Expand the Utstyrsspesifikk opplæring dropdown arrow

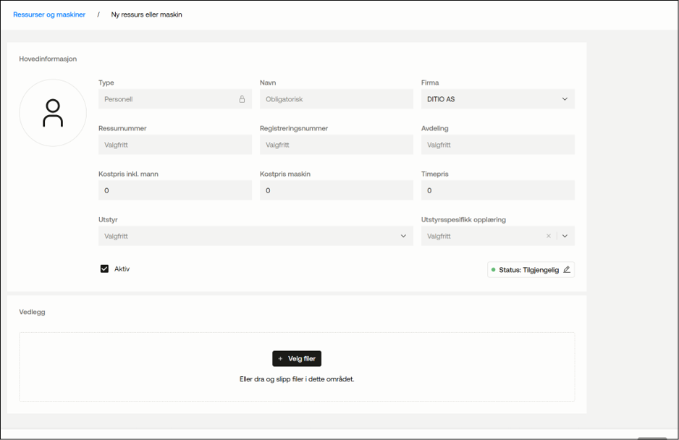[x=565, y=236]
